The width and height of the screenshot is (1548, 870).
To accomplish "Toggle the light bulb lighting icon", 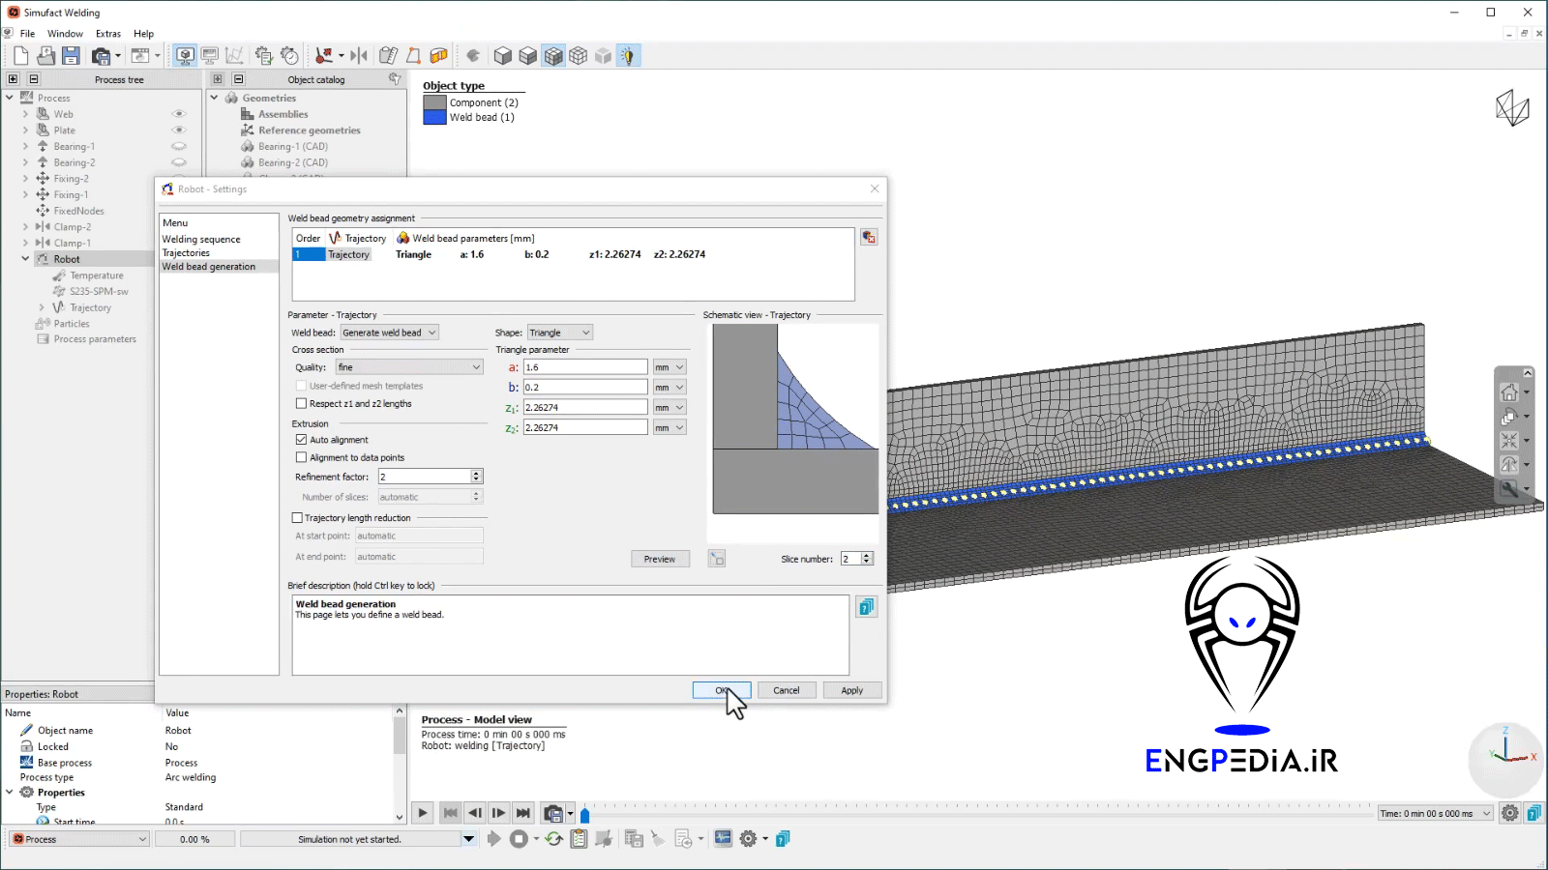I will 629,56.
